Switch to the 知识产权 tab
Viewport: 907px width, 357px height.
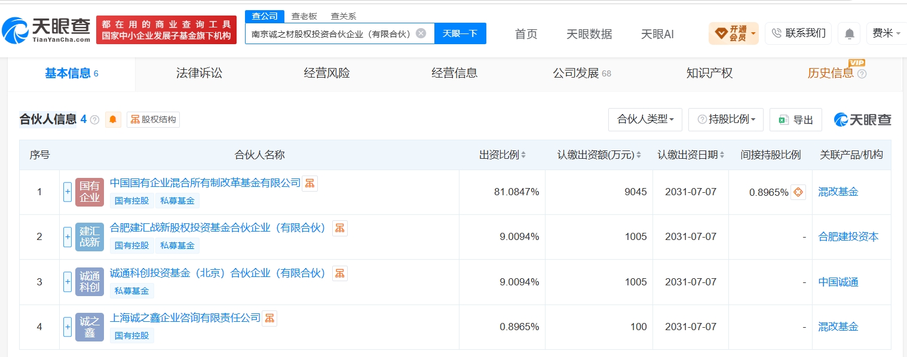tap(709, 73)
